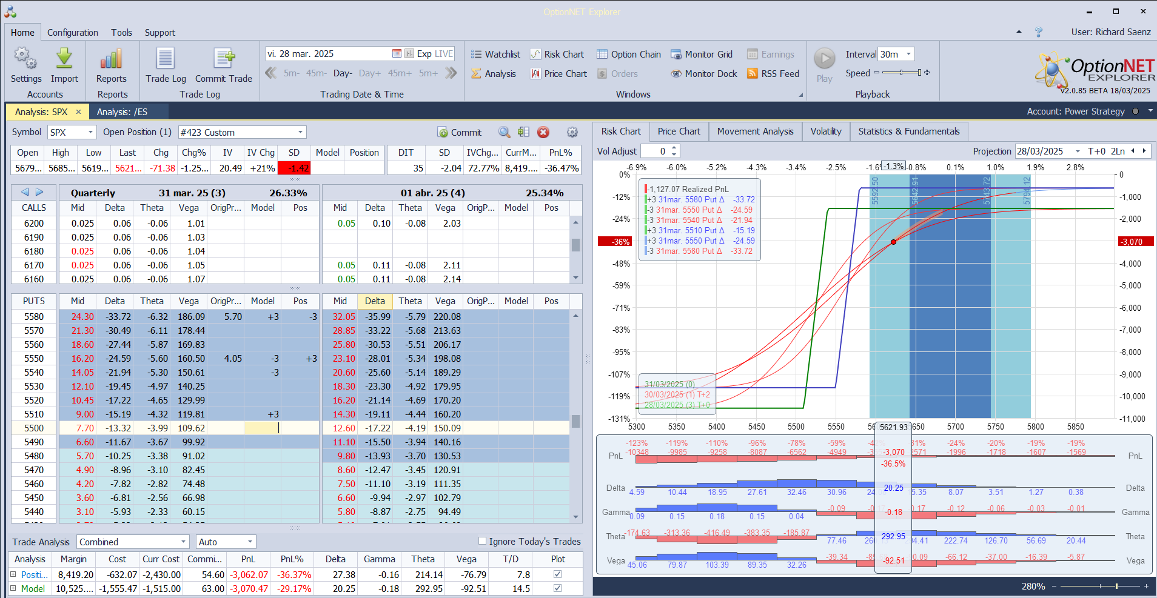This screenshot has height=598, width=1157.
Task: Open the RSS Feed window
Action: point(773,74)
